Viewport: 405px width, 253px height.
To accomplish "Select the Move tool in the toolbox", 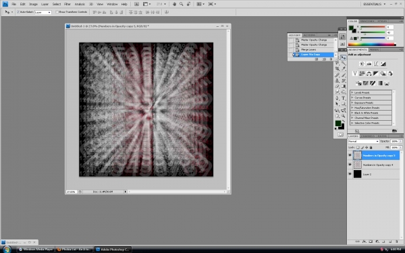I will pos(343,57).
